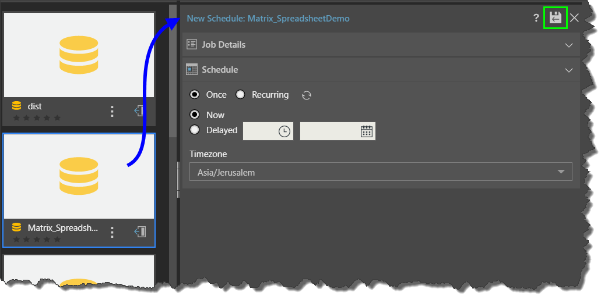Select the Now radio option
This screenshot has height=303, width=608.
tap(195, 115)
